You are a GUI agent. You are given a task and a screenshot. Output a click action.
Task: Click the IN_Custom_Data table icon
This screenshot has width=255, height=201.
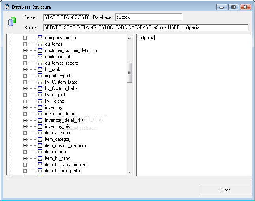40,82
